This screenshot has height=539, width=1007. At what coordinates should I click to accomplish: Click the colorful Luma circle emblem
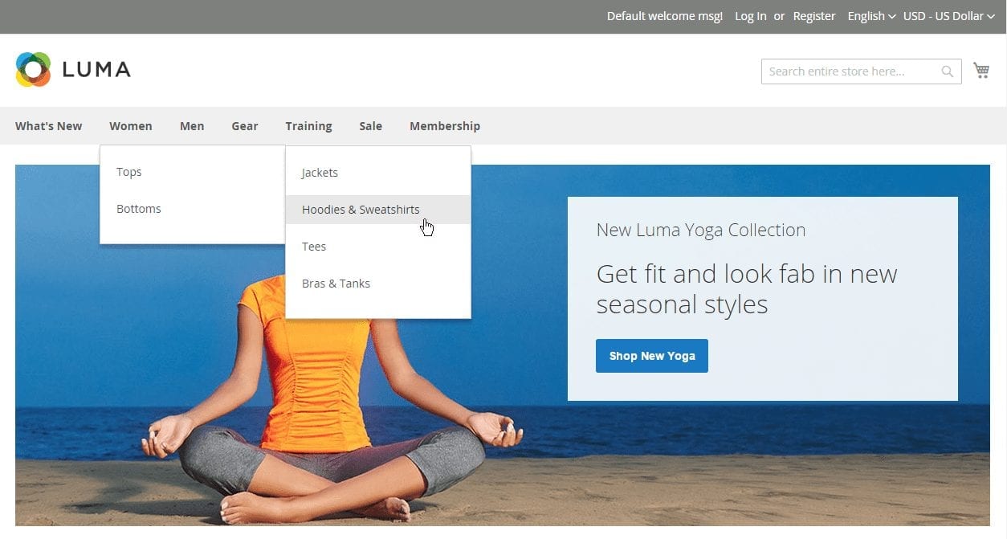click(x=32, y=69)
